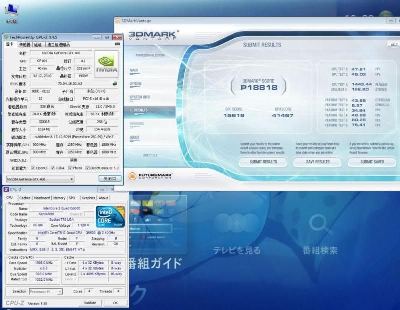Image resolution: width=400 pixels, height=310 pixels.
Task: Click the 3DMark Vantage title bar icon
Action: tap(118, 21)
